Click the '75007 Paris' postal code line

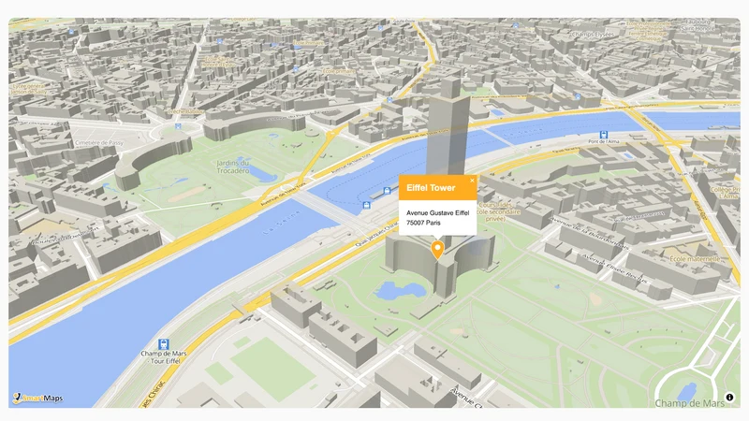tap(423, 223)
